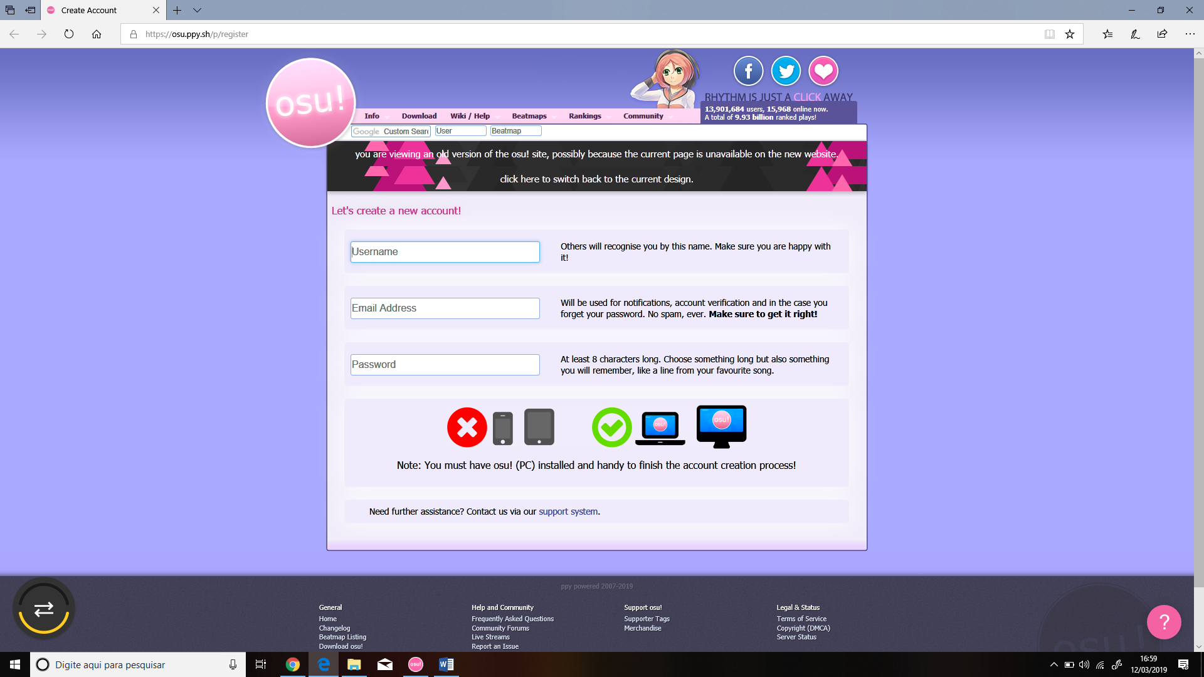Focus the Username input field
This screenshot has height=677, width=1204.
[445, 251]
